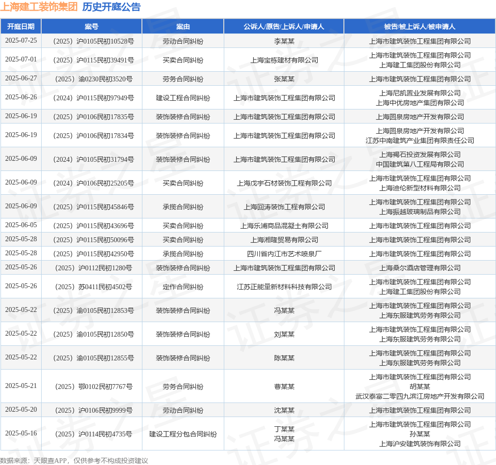Click the date 2025-05-21
Screen dimensions: 496x465
[x=21, y=386]
